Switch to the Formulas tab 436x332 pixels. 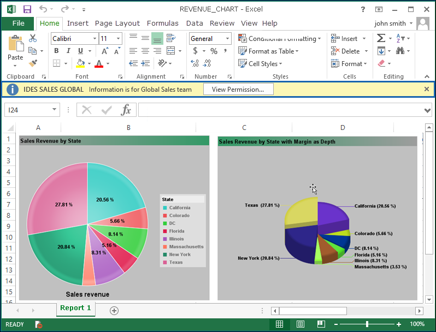pyautogui.click(x=162, y=23)
